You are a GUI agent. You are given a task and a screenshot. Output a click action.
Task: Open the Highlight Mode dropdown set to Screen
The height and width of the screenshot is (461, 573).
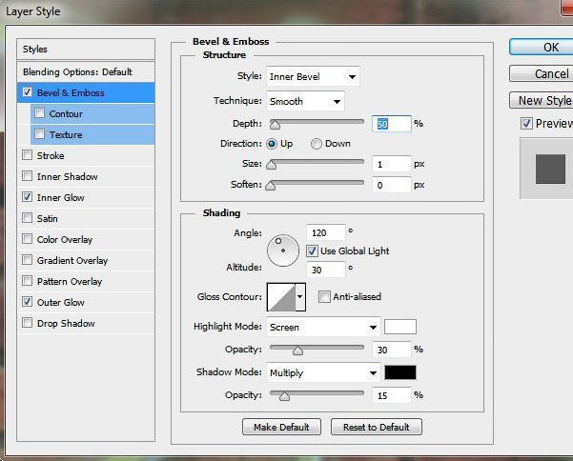pos(324,327)
